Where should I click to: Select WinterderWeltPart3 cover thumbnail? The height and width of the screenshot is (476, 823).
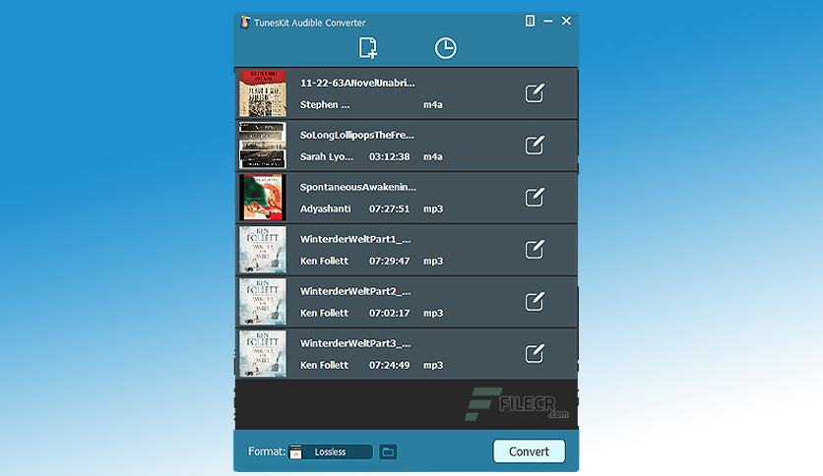263,353
